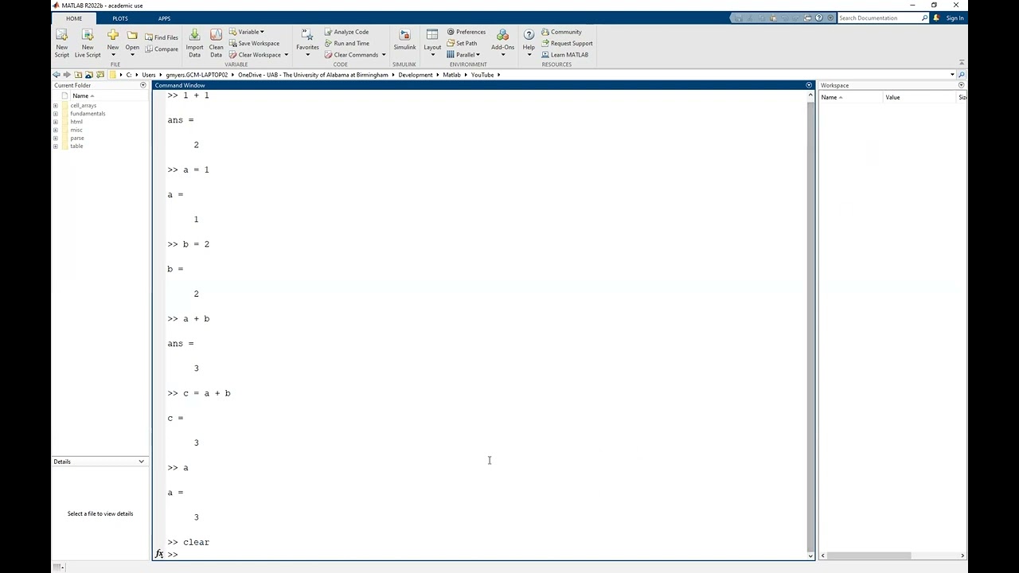
Task: Click the Workspace horizontal scrollbar
Action: tap(869, 555)
